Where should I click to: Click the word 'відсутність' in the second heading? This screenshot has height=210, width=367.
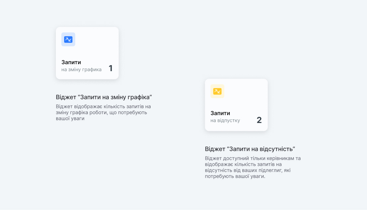pos(278,149)
